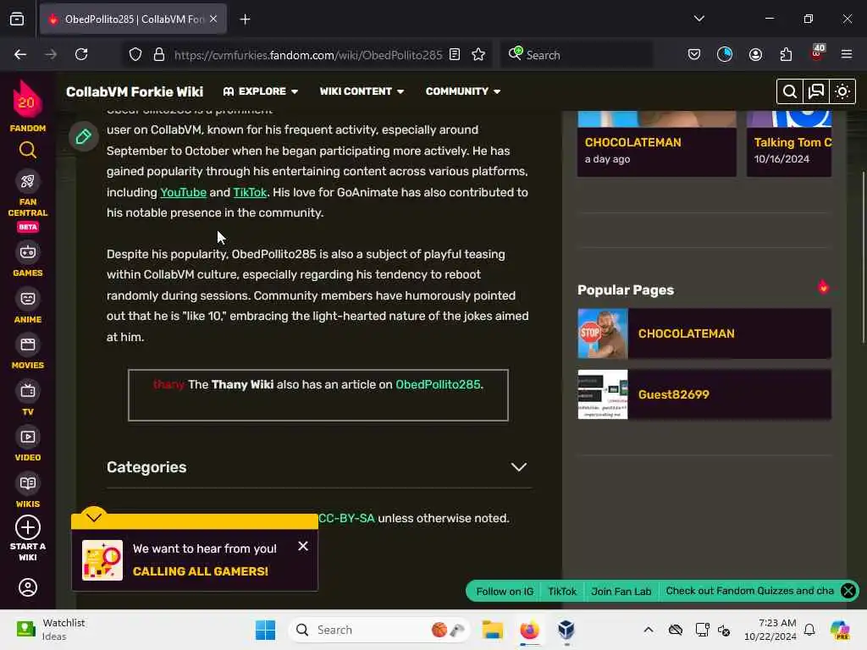Open Anime in the Fandom sidebar
The width and height of the screenshot is (867, 650).
point(28,306)
